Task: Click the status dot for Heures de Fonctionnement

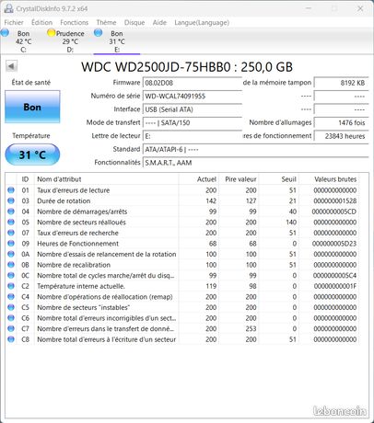Action: point(11,244)
